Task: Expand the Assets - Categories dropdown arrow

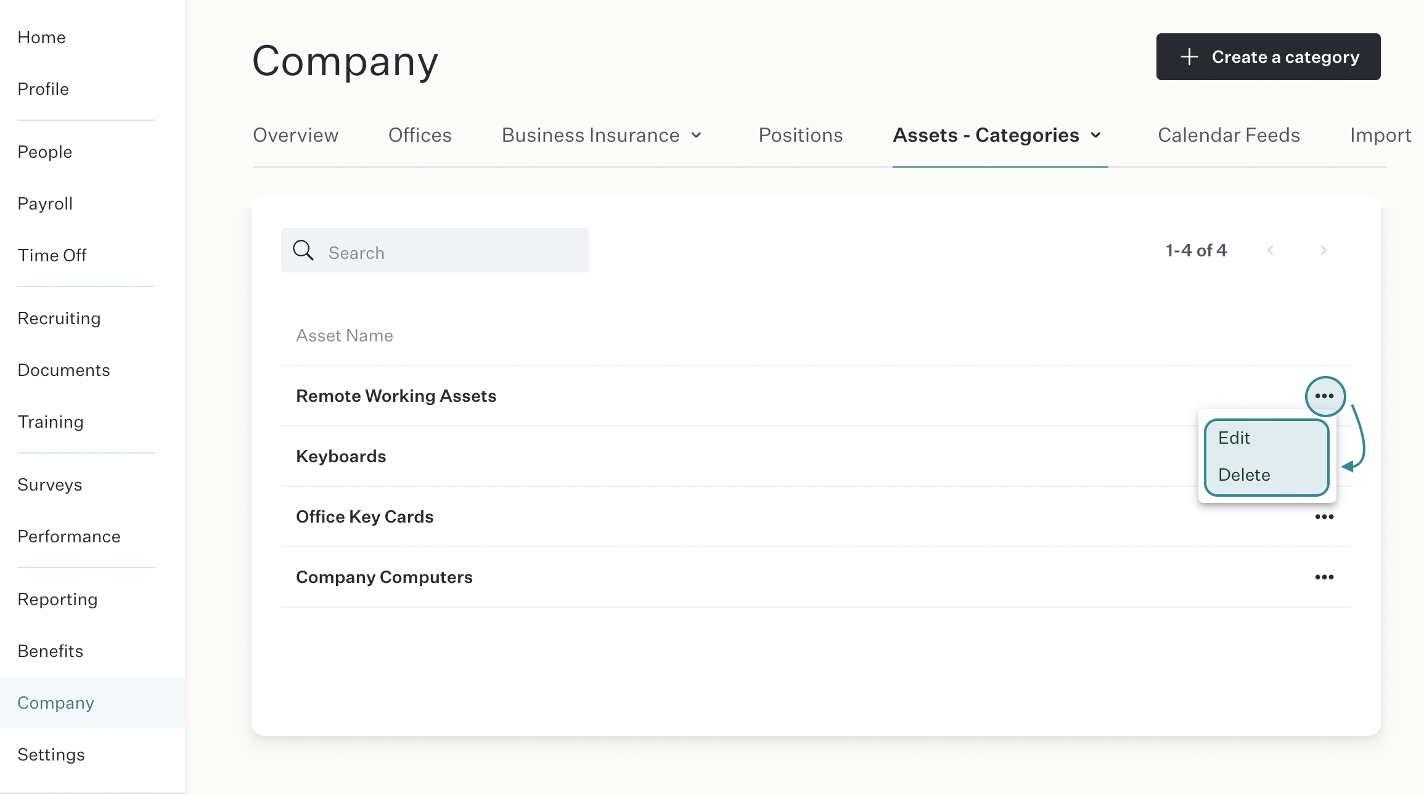Action: click(x=1096, y=135)
